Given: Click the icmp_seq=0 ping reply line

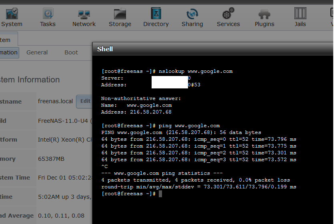Looking at the screenshot, I should tap(199, 139).
